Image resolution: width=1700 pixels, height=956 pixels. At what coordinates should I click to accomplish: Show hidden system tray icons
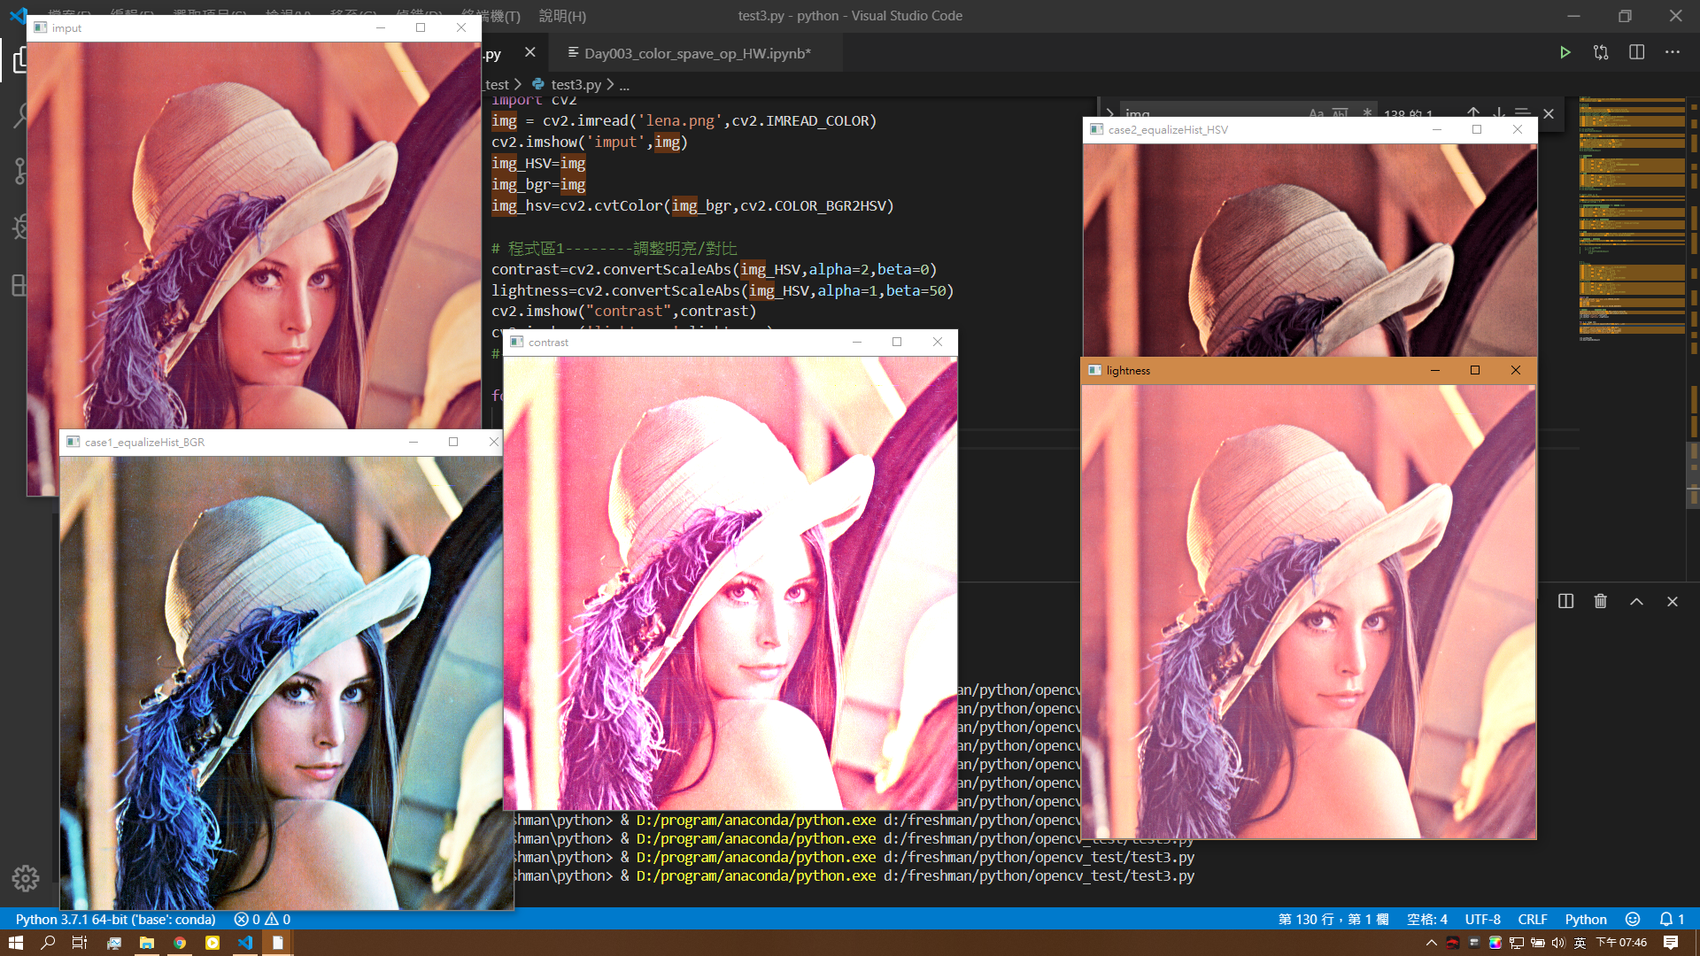tap(1431, 943)
